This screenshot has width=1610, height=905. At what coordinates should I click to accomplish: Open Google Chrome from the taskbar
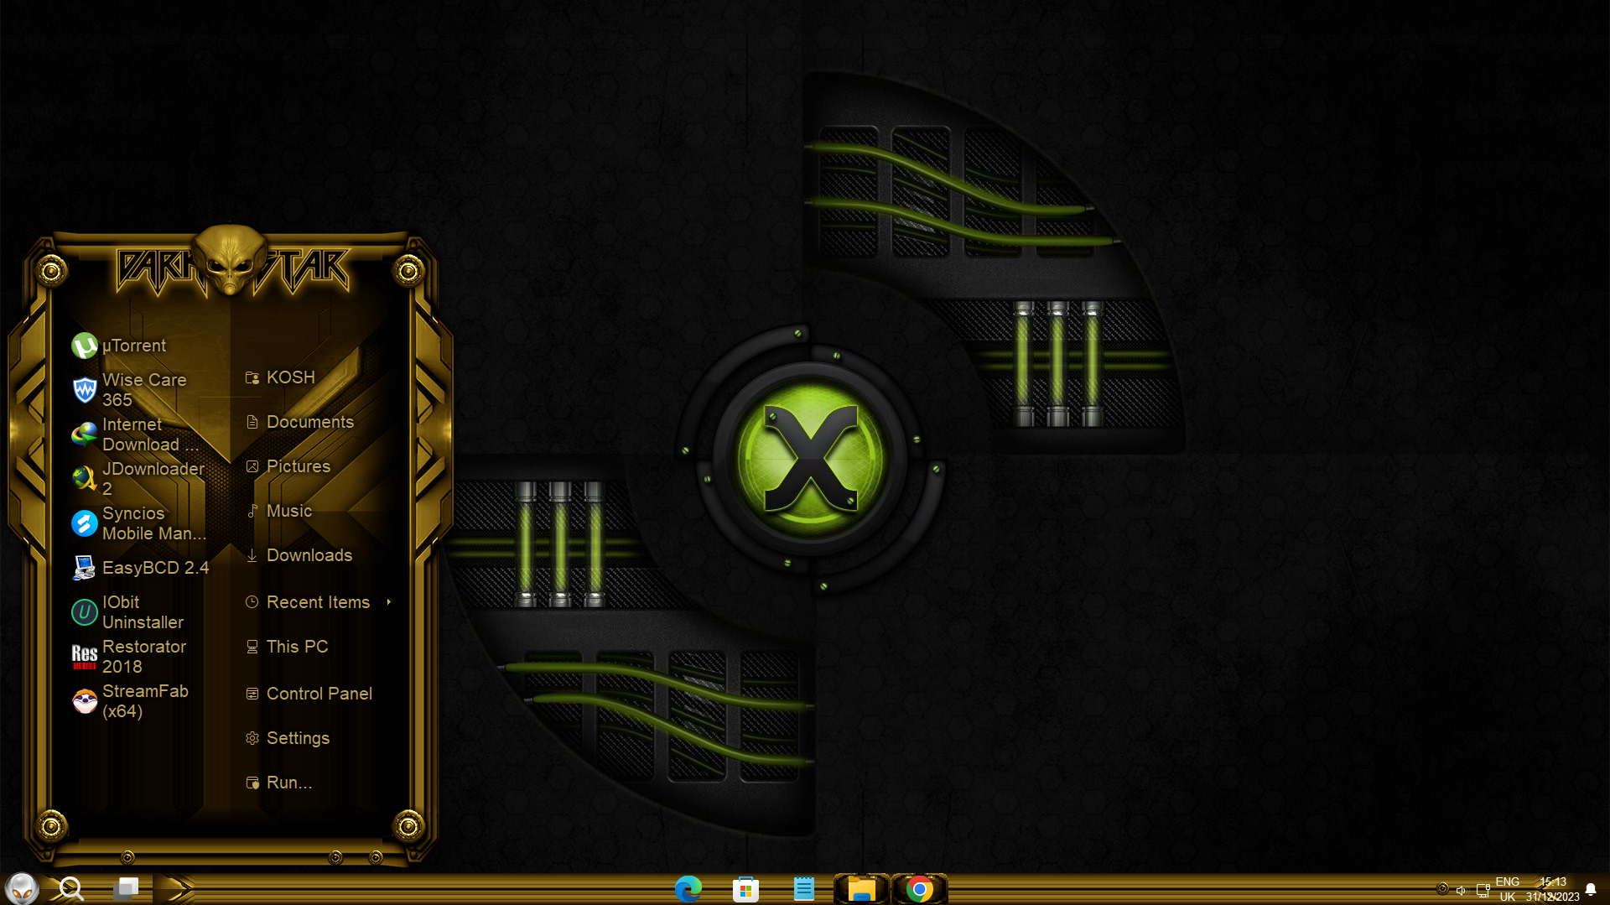tap(920, 888)
